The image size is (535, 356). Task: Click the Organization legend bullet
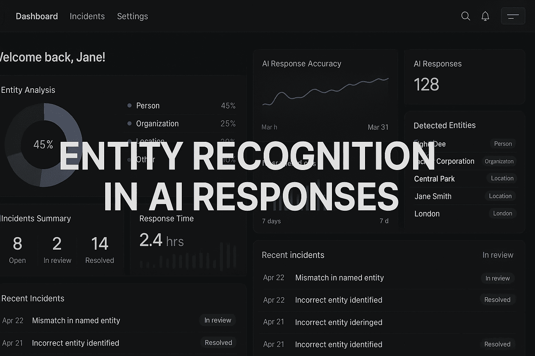[x=129, y=123]
